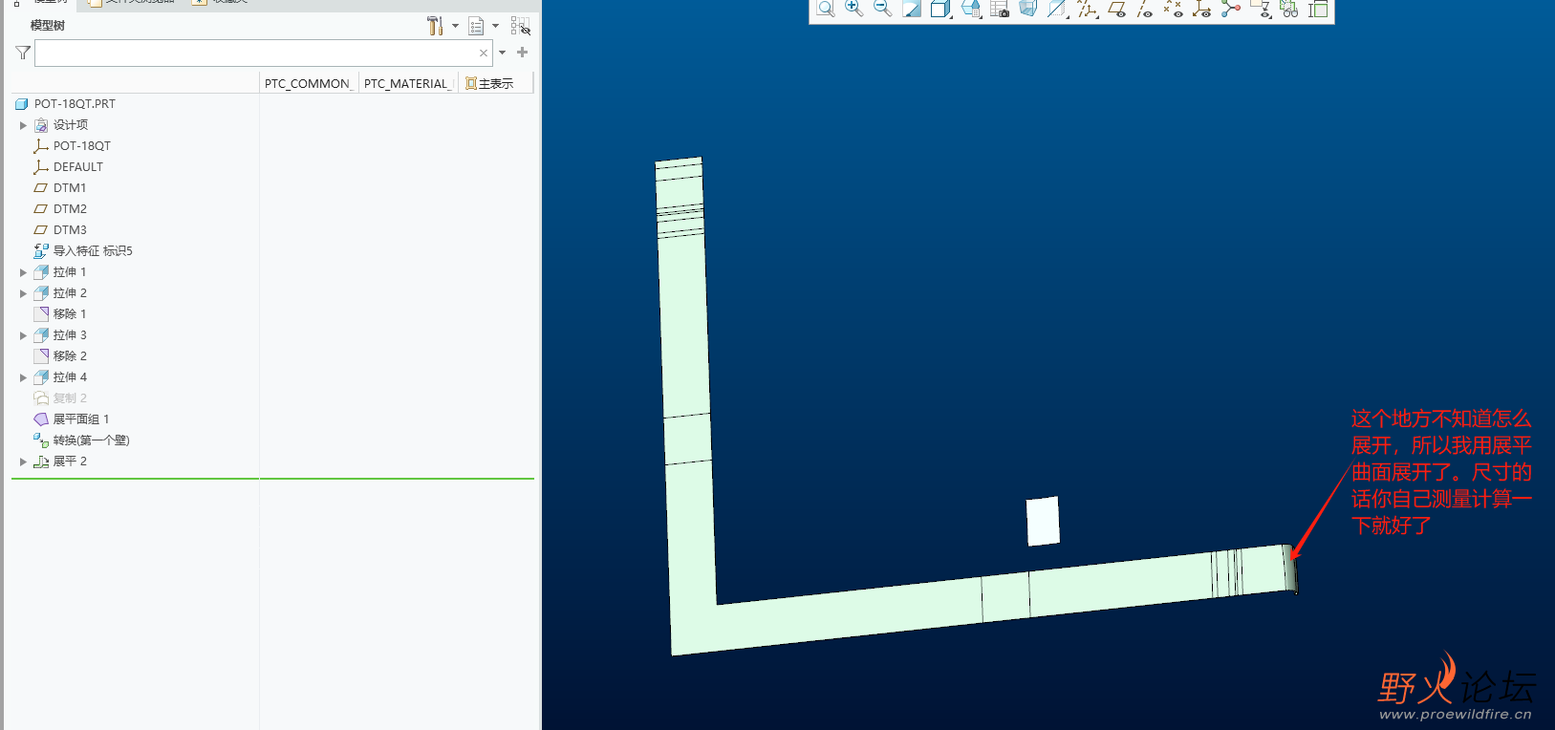Select the 拉伸 3 feature
1555x730 pixels.
(70, 335)
